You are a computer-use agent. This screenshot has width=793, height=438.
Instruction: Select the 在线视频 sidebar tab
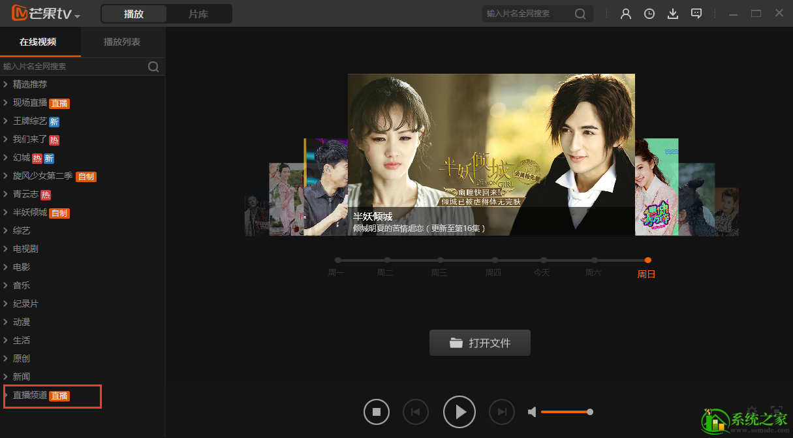tap(38, 42)
